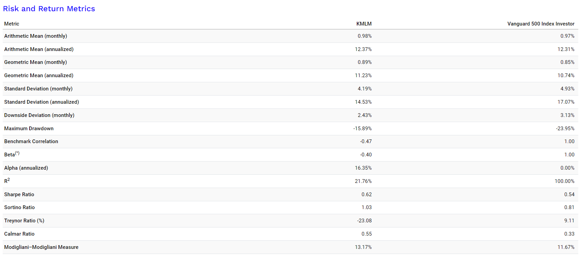This screenshot has width=583, height=255.
Task: Click the Metric column header
Action: (12, 24)
